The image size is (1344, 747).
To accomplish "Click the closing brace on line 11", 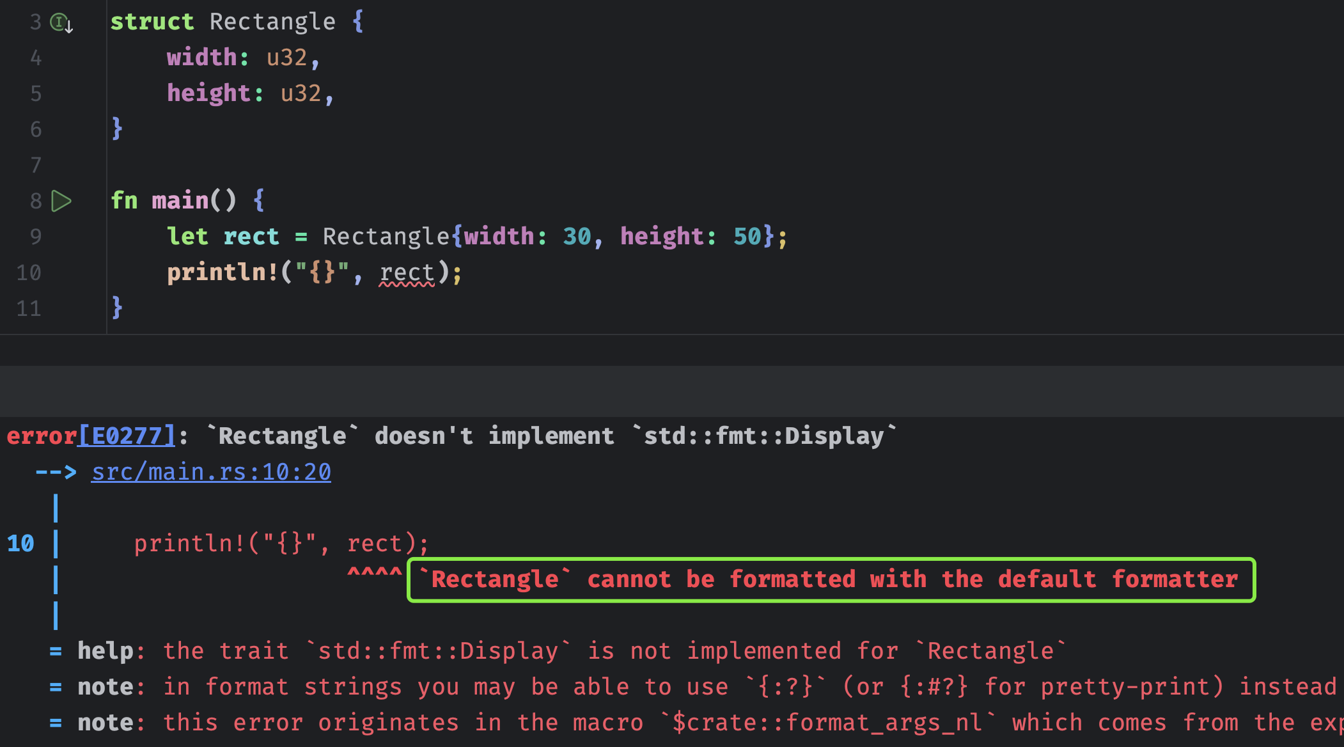I will coord(117,308).
